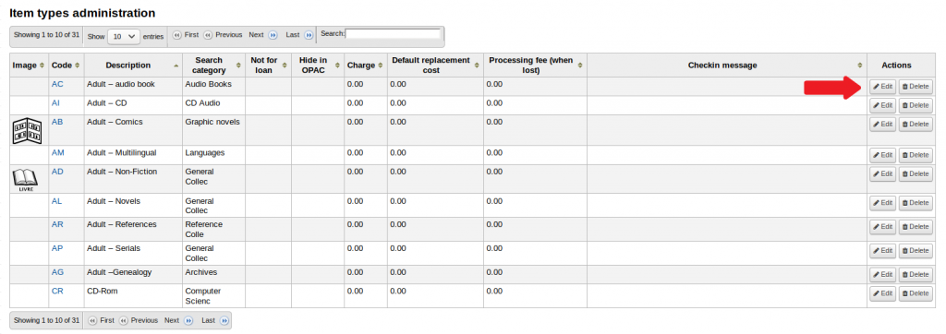Click the First page arrow icon in top pager
The width and height of the screenshot is (946, 334).
tap(176, 35)
